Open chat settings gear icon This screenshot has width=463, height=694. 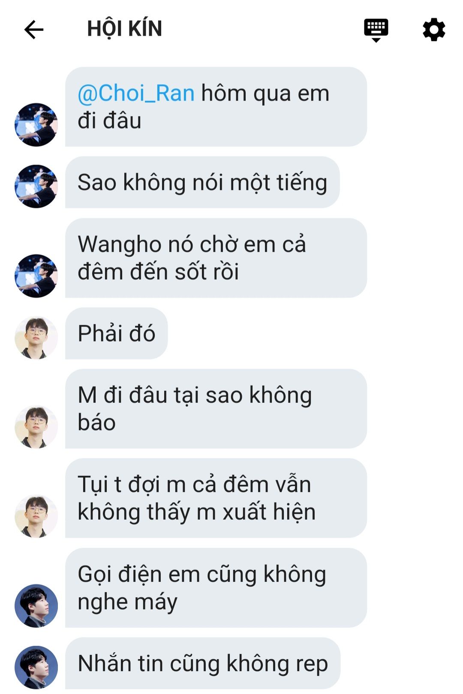434,30
